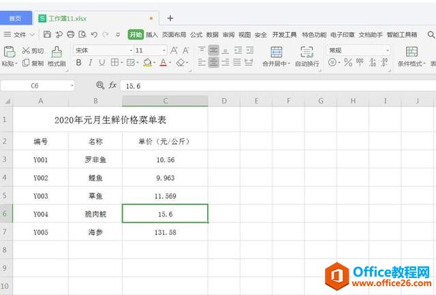Toggle Italic formatting
Viewport: 436px width, 295px height.
click(91, 63)
